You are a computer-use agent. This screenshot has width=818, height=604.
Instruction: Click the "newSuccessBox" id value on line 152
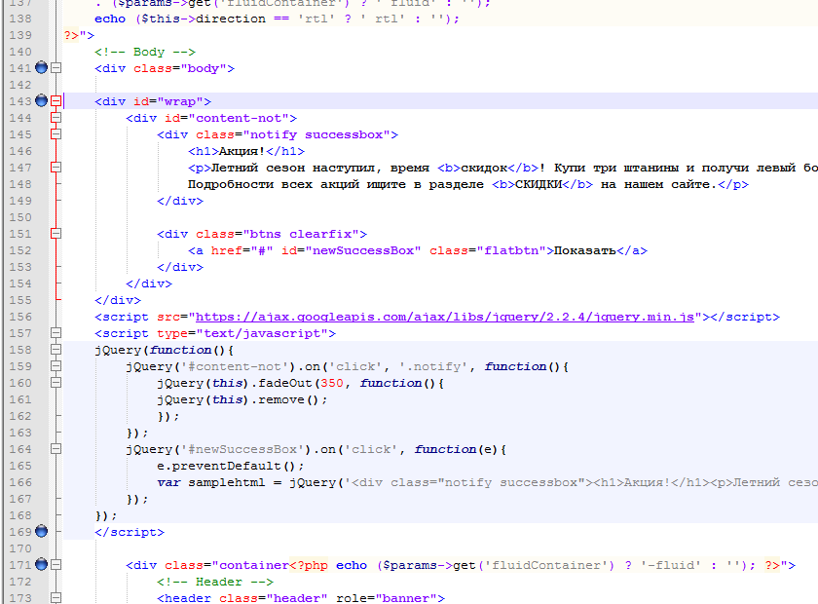point(363,250)
